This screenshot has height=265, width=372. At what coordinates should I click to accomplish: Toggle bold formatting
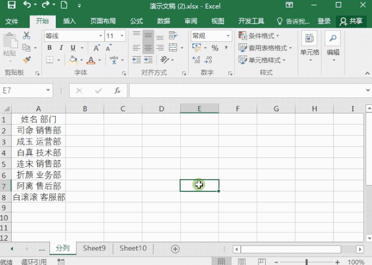[x=49, y=48]
